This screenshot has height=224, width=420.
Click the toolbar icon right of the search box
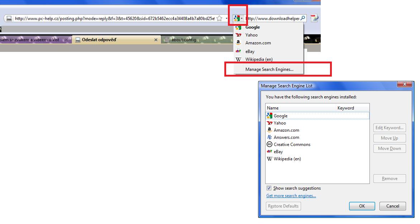click(314, 18)
